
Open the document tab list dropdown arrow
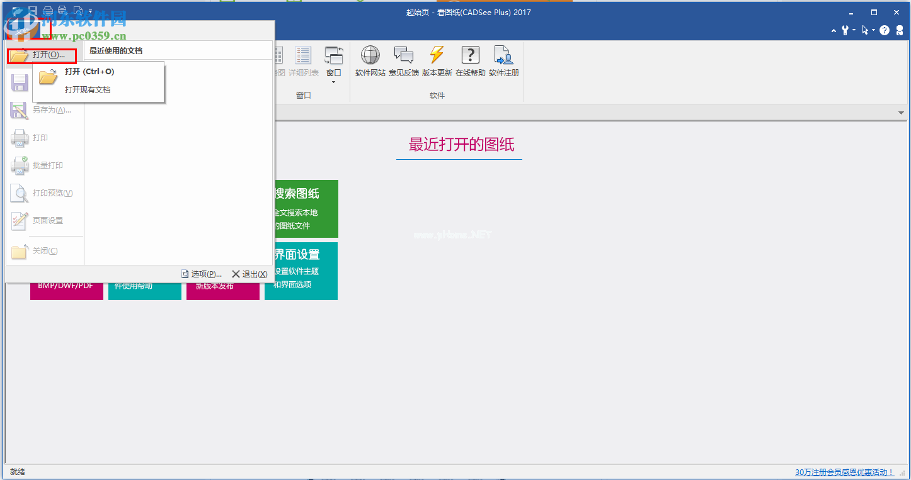pyautogui.click(x=902, y=113)
